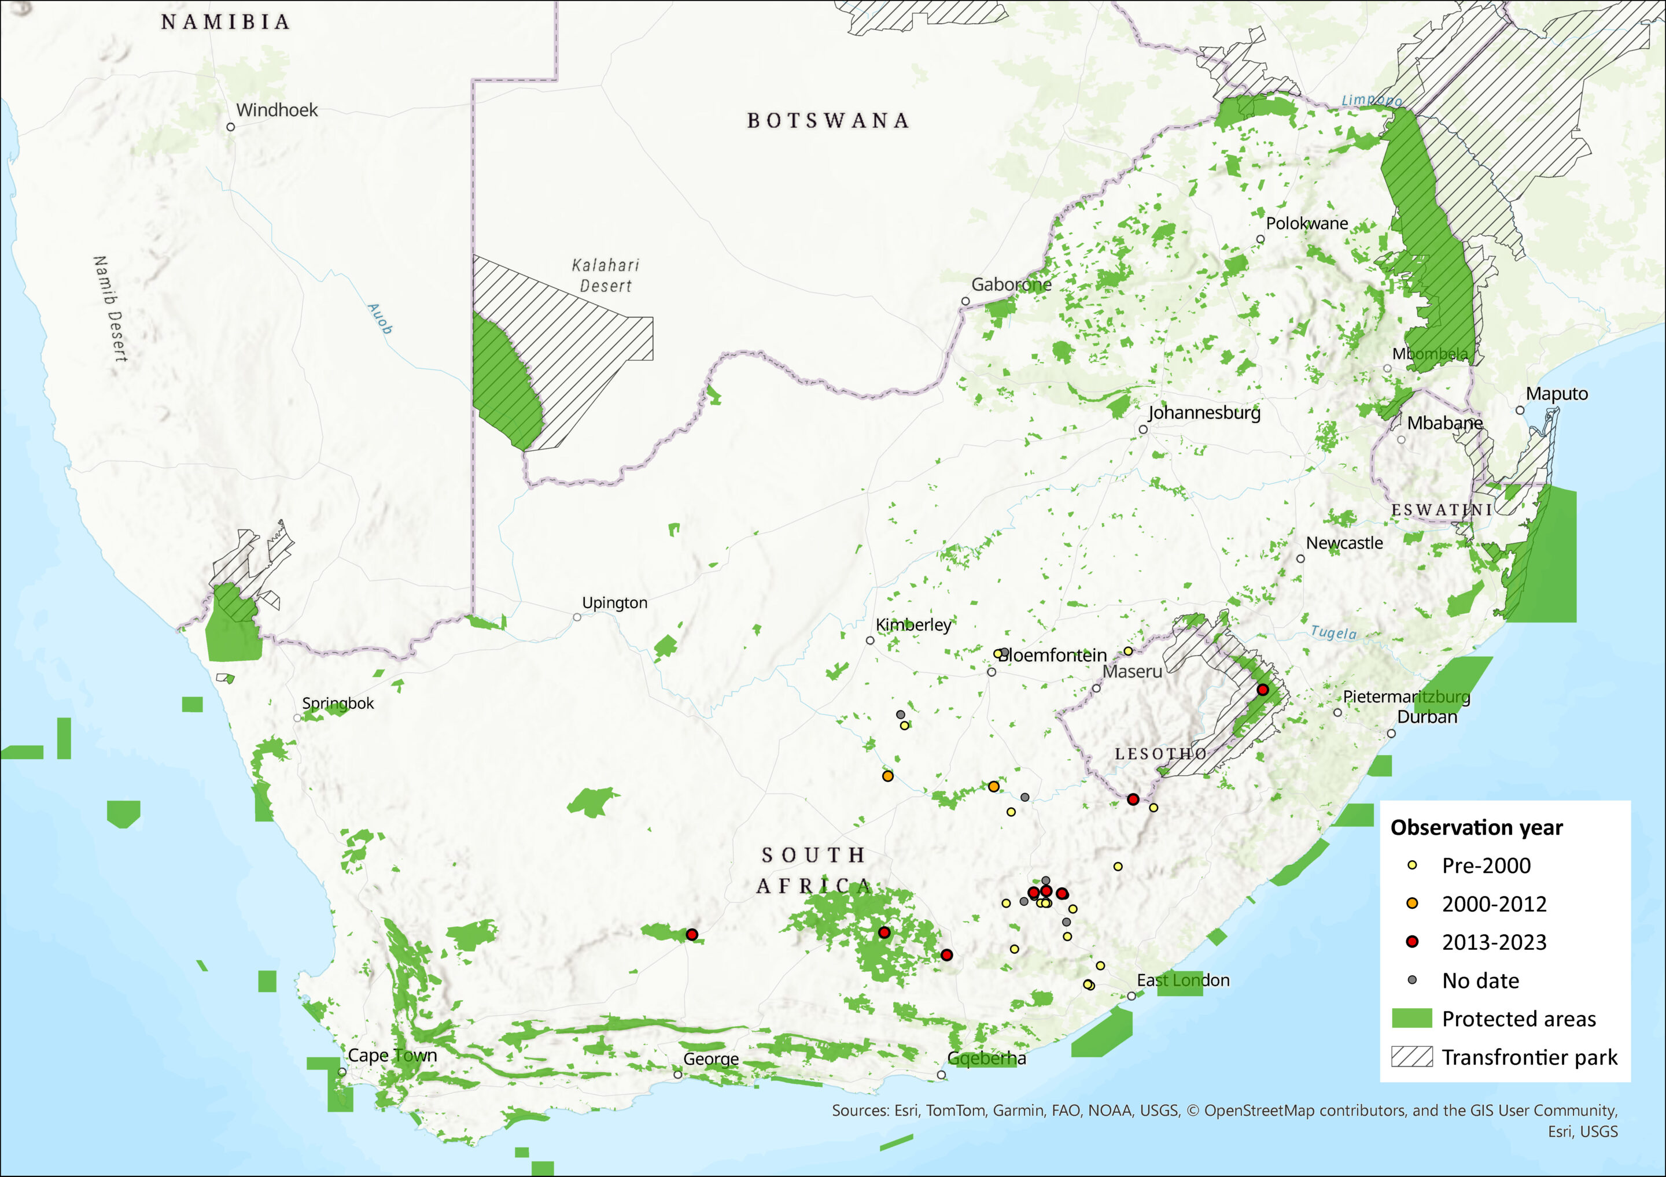This screenshot has height=1177, width=1666.
Task: Select the Johannesburg city marker circle
Action: coord(1143,430)
